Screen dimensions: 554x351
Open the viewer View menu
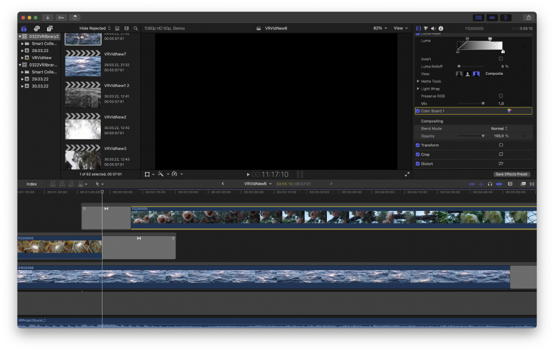tap(399, 28)
